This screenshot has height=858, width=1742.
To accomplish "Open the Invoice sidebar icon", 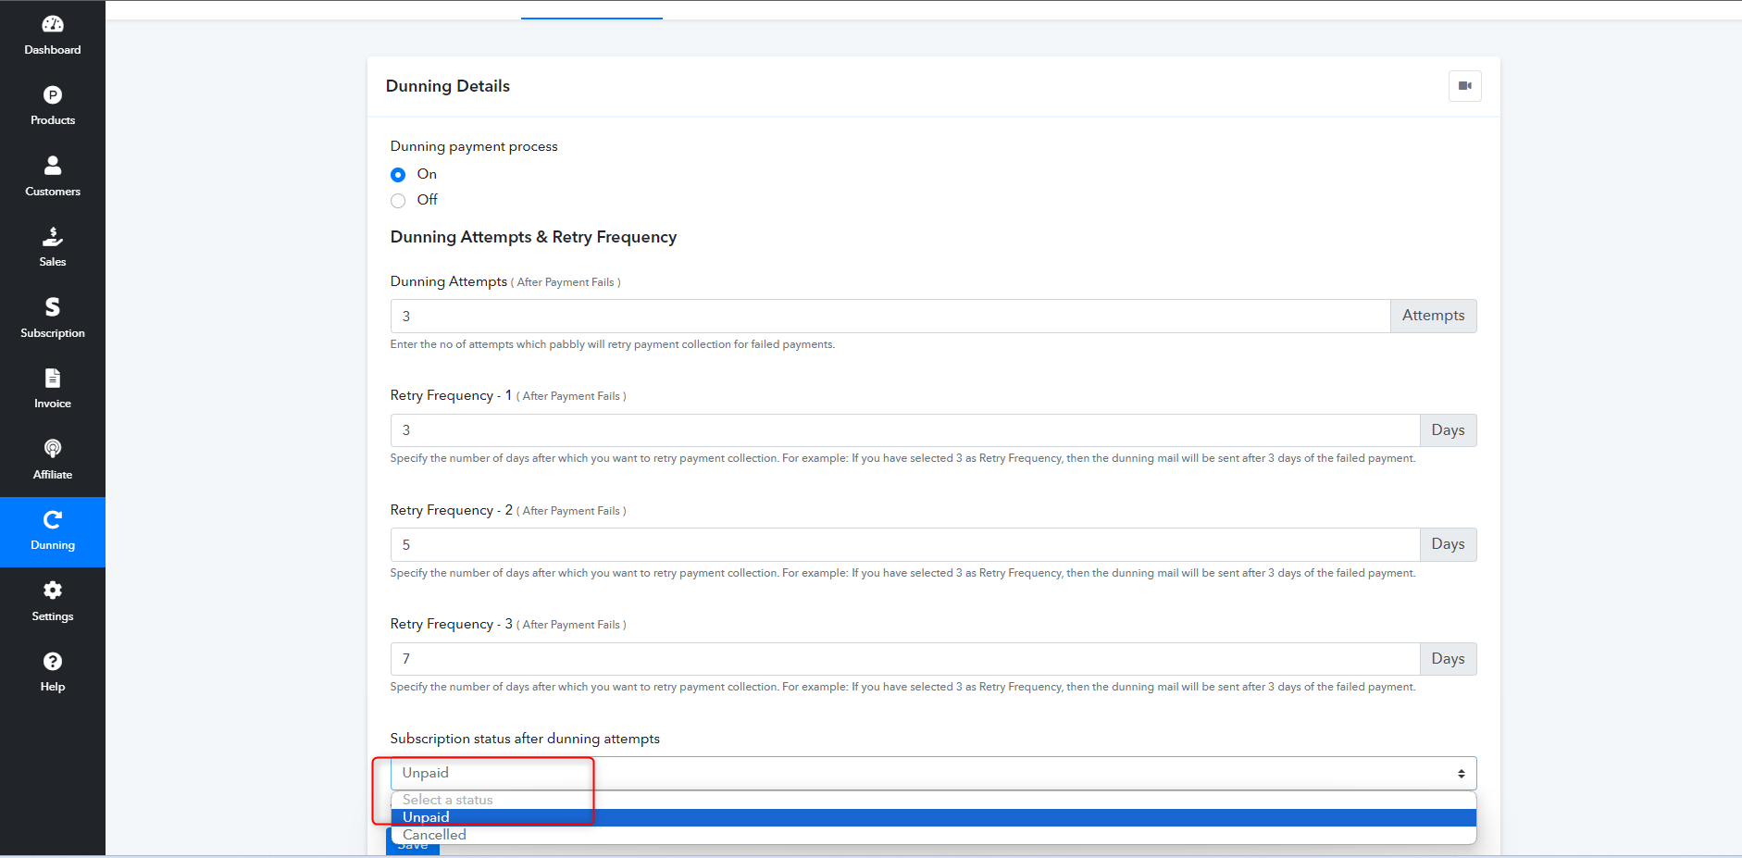I will click(53, 378).
